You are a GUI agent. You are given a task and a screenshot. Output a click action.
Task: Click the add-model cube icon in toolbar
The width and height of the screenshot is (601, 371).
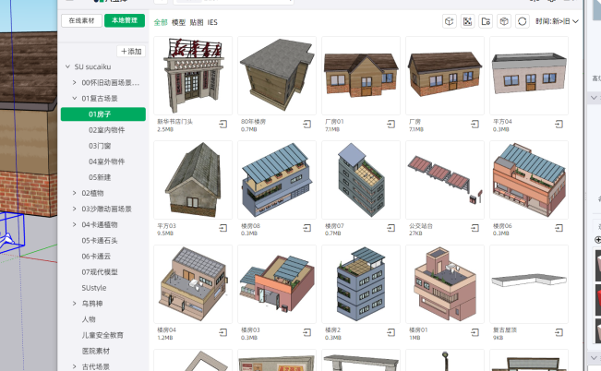(x=450, y=21)
